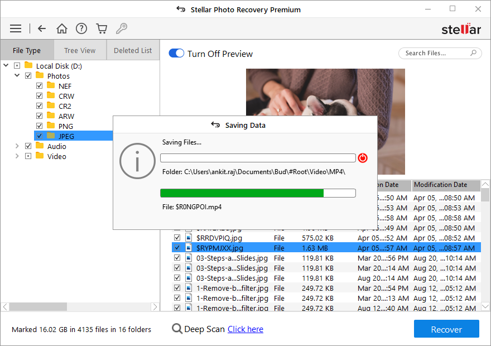This screenshot has height=346, width=491.
Task: Click the NEF folder icon
Action: pyautogui.click(x=51, y=85)
